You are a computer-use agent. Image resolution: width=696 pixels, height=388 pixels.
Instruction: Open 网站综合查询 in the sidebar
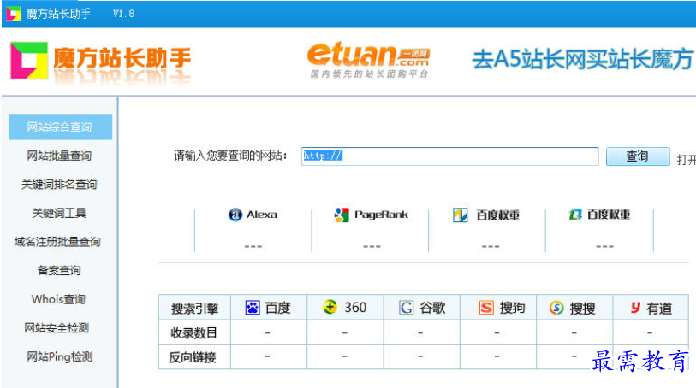click(x=61, y=126)
